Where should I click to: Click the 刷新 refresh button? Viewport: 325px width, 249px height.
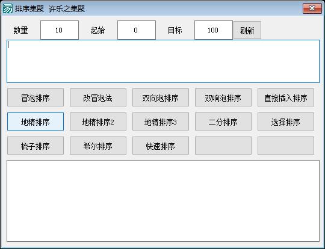pos(247,30)
